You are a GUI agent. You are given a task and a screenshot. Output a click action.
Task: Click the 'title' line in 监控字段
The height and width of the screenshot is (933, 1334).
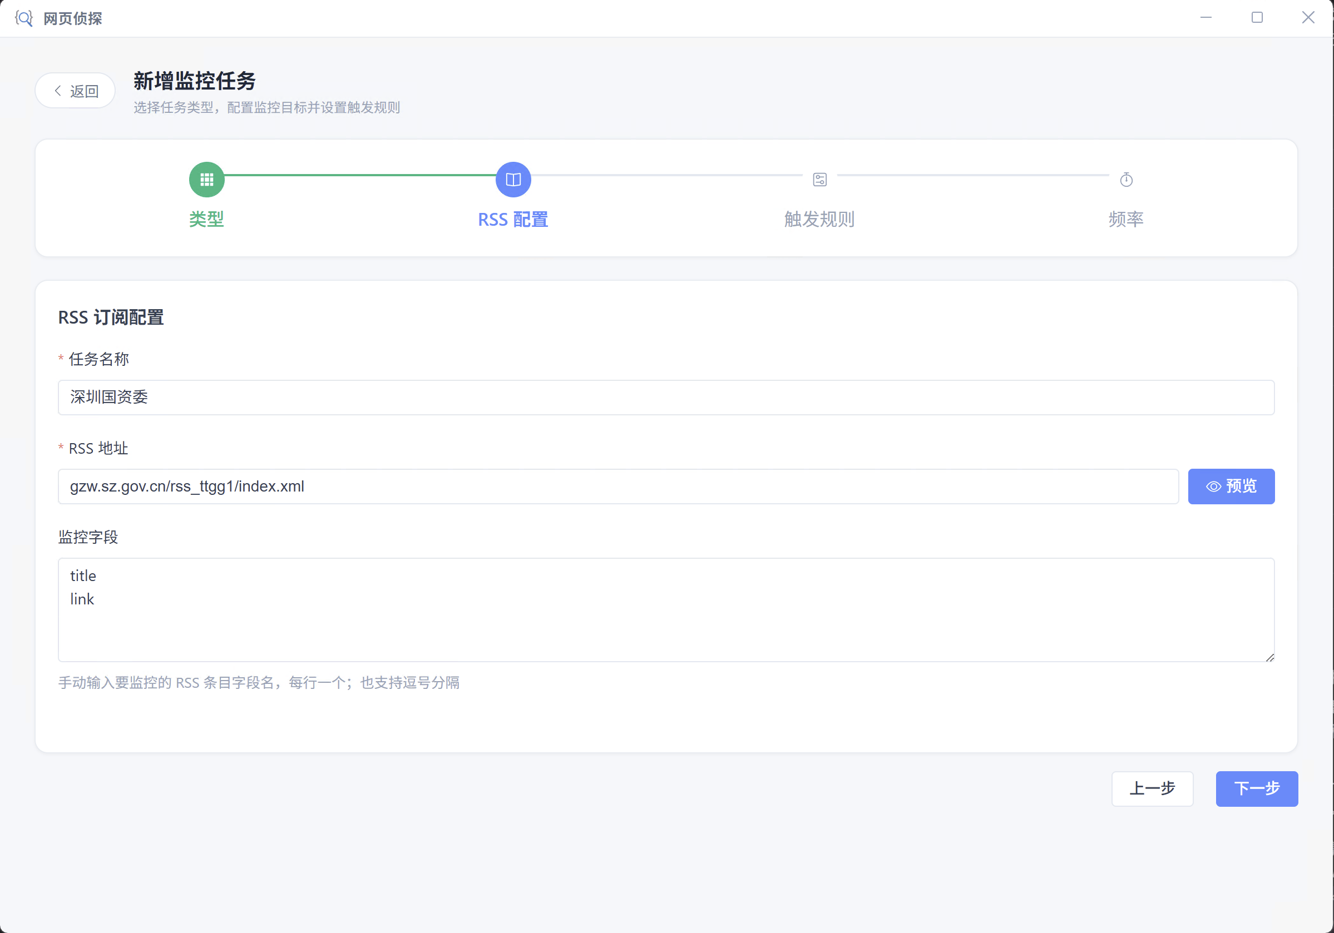point(83,575)
